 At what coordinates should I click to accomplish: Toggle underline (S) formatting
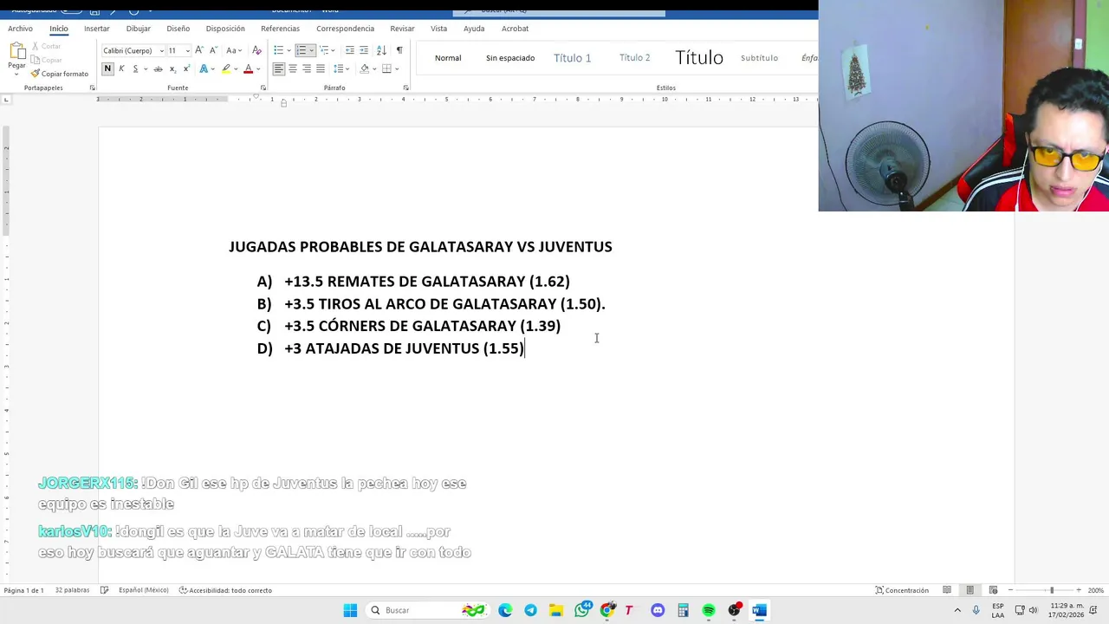[x=135, y=68]
